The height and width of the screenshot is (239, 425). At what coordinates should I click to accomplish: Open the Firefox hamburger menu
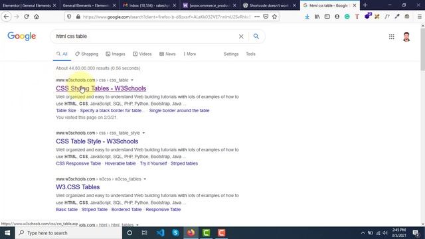(419, 17)
